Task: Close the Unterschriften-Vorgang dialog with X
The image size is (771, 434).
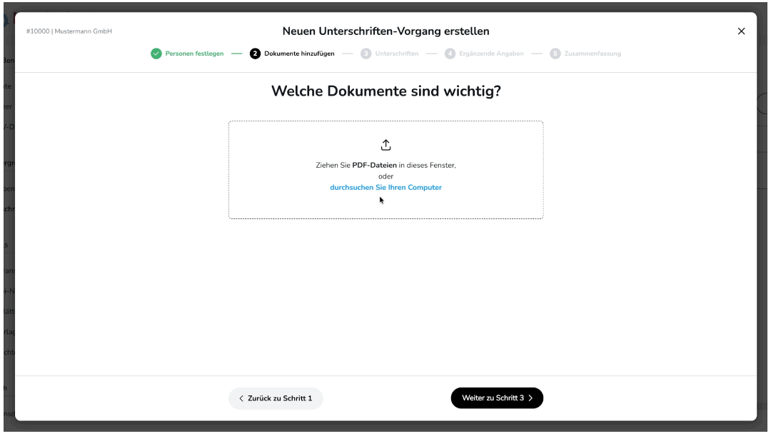Action: 741,31
